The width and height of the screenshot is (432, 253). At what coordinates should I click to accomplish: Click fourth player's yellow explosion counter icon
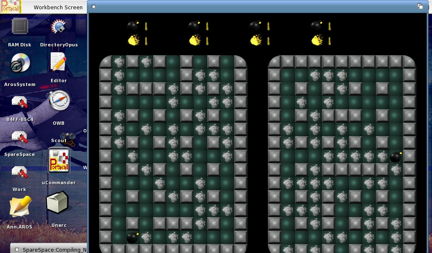[x=317, y=40]
